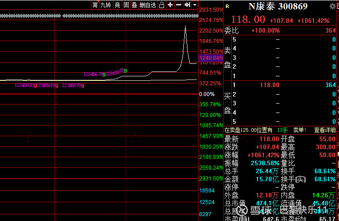This screenshot has width=339, height=221.
Task: Click the 竞 auction button in the toolbar
Action: coord(117,5)
